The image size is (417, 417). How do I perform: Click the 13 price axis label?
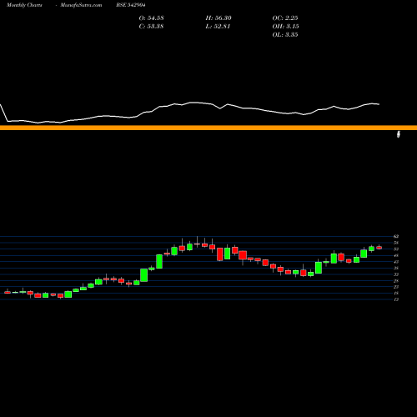coord(396,299)
